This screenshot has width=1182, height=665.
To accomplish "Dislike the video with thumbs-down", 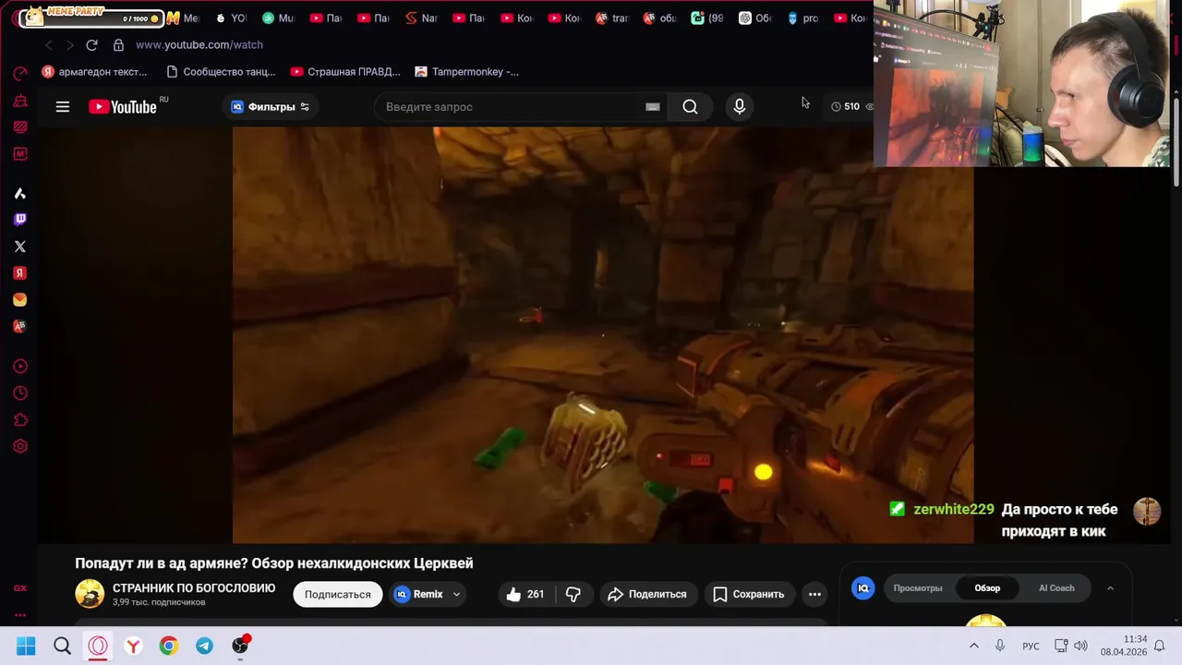I will pos(573,595).
